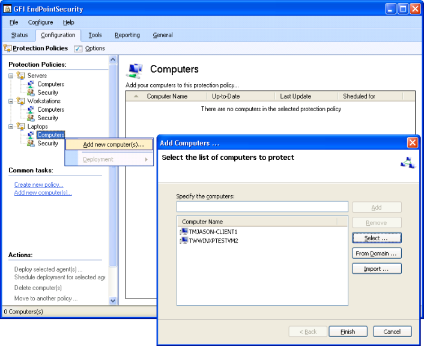Viewport: 424px width, 346px height.
Task: Click the Protection Policies toolbar icon
Action: pyautogui.click(x=7, y=48)
